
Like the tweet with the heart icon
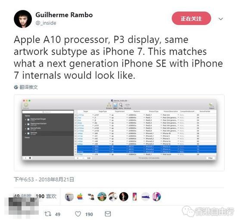pyautogui.click(x=78, y=214)
